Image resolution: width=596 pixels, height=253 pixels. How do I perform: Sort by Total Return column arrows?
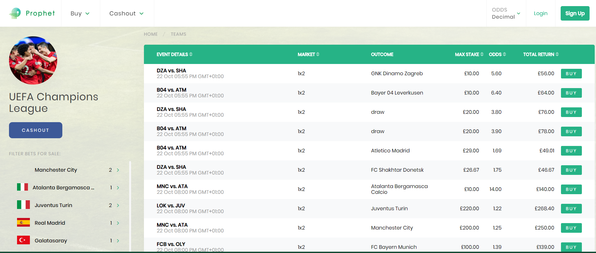[557, 54]
